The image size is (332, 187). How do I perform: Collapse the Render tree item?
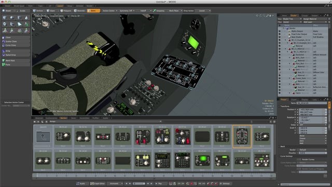[x=284, y=28]
